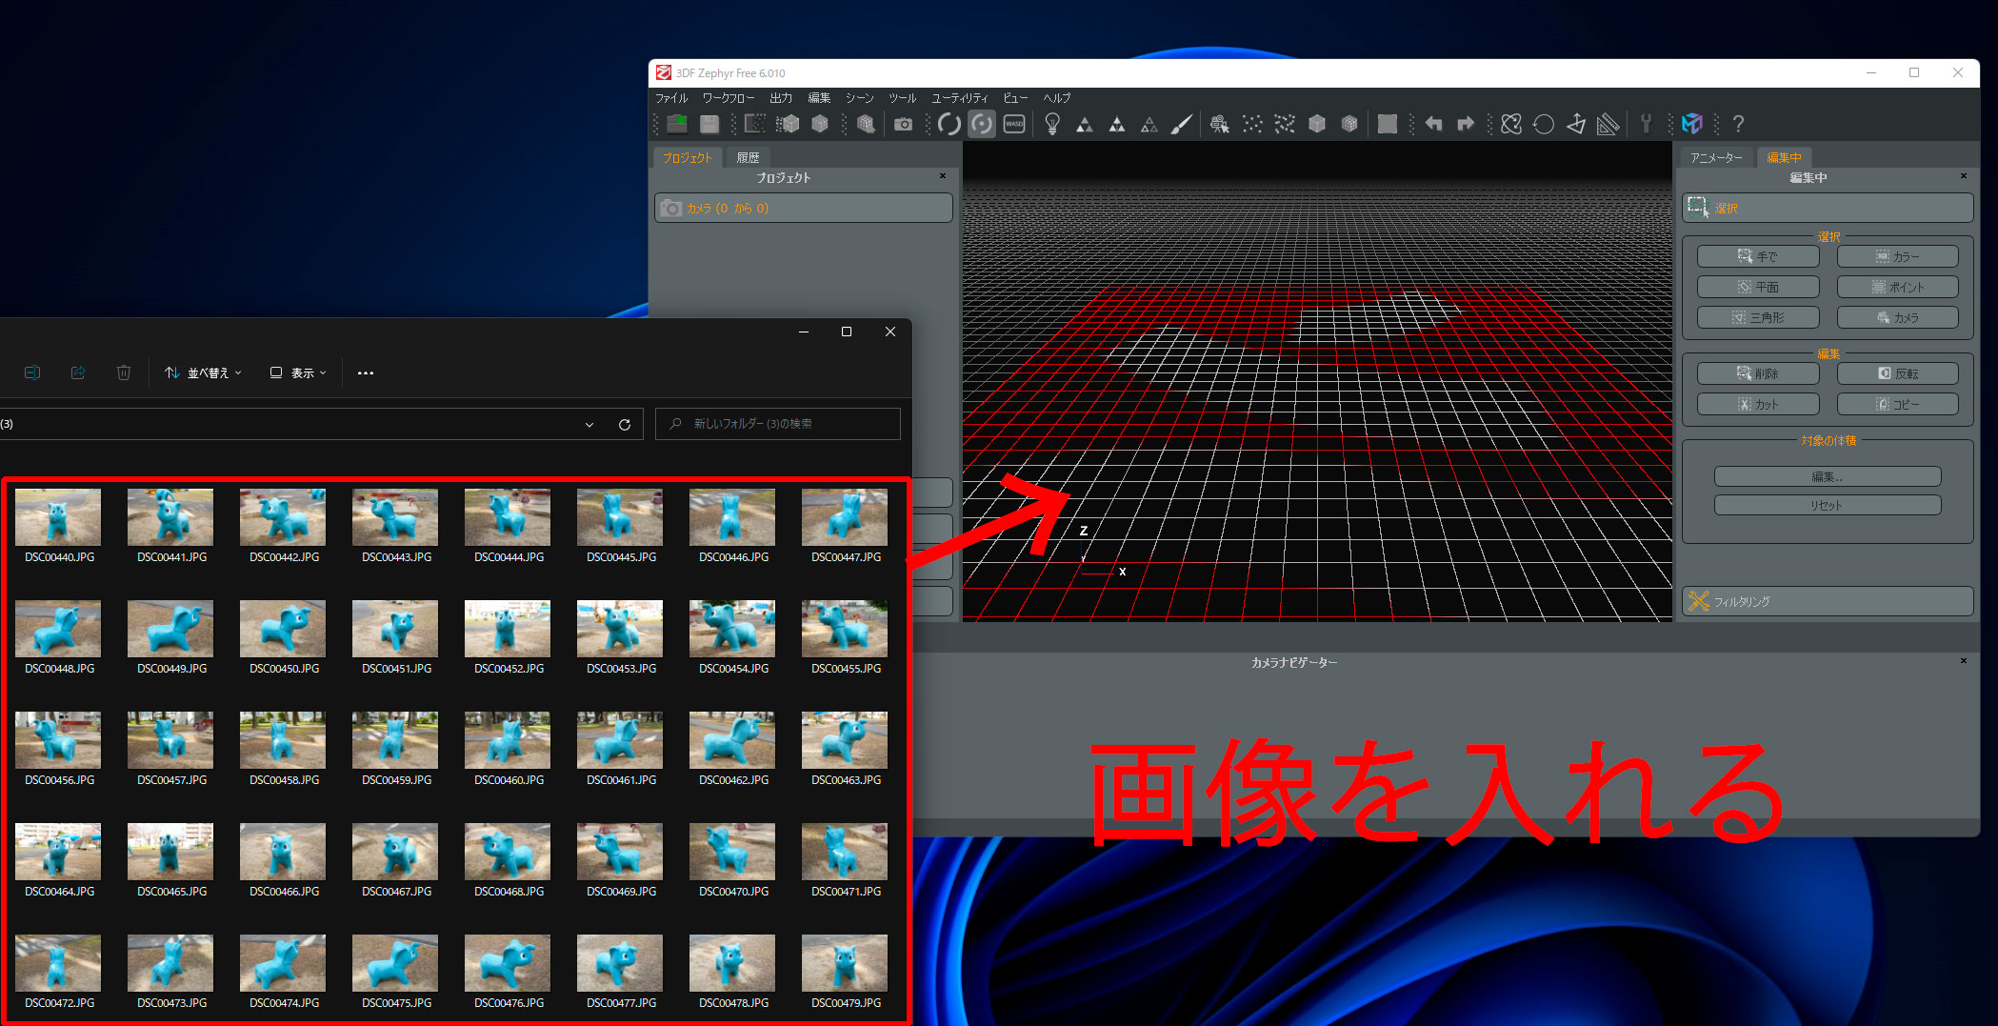The image size is (1998, 1026).
Task: Click the gray square bounding box icon
Action: click(x=1388, y=124)
